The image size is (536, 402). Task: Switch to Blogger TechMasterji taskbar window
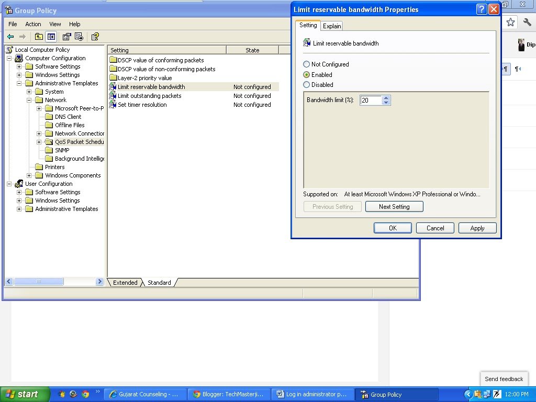click(x=229, y=394)
